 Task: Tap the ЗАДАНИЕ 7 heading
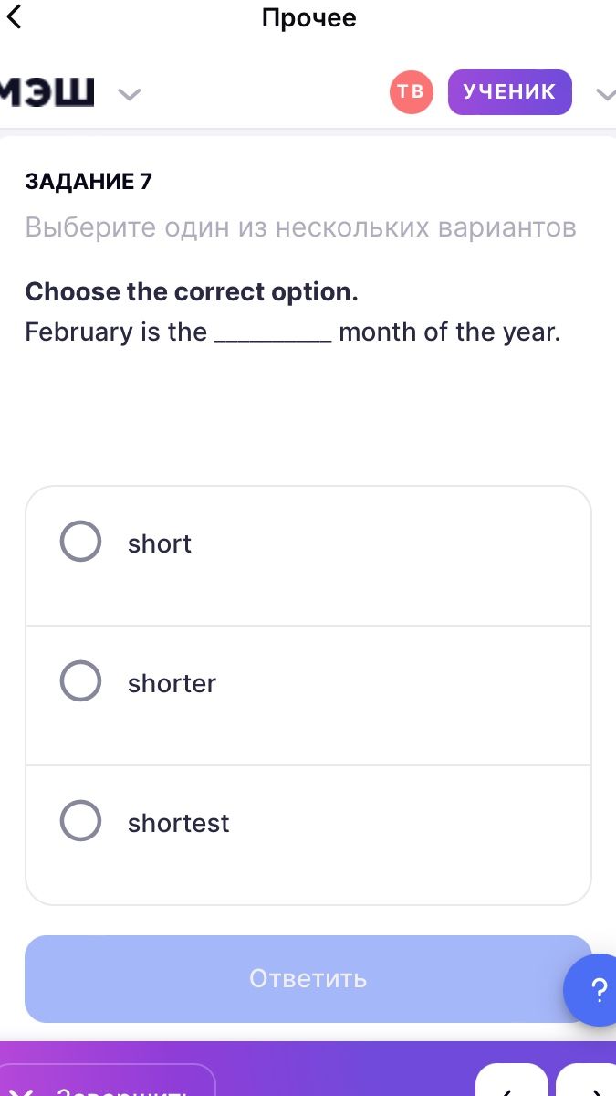(89, 182)
